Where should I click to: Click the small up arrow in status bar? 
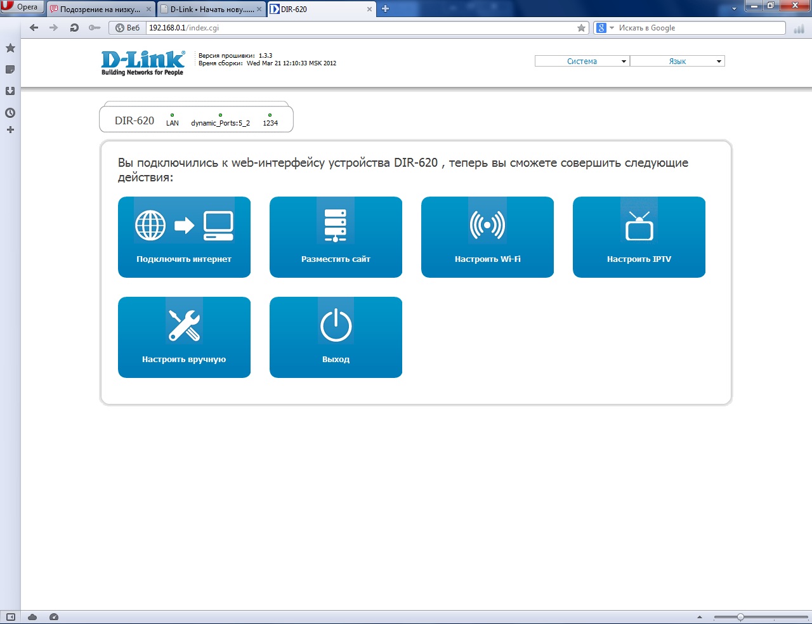pyautogui.click(x=700, y=618)
